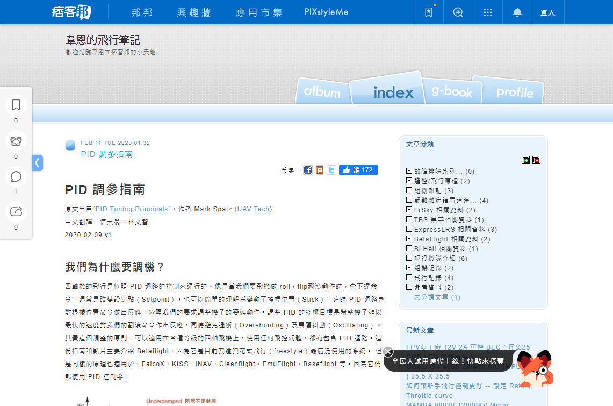
Task: Open notifications bell icon
Action: pyautogui.click(x=517, y=12)
